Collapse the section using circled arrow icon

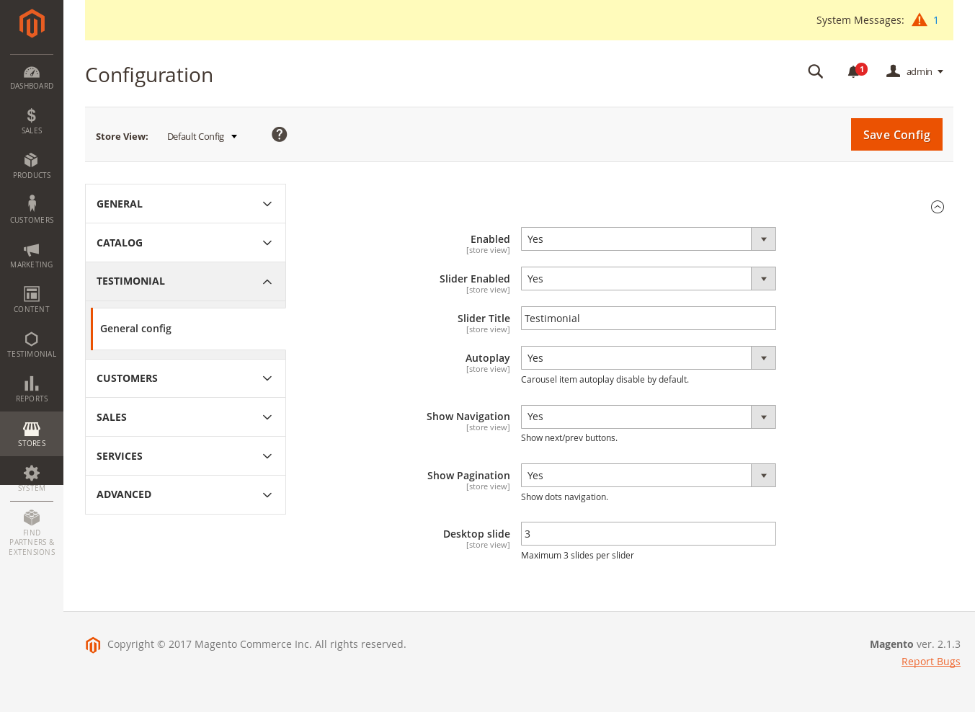click(938, 207)
